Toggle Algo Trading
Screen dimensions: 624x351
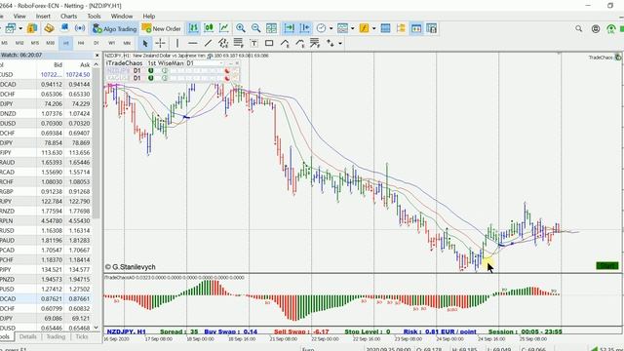point(115,28)
